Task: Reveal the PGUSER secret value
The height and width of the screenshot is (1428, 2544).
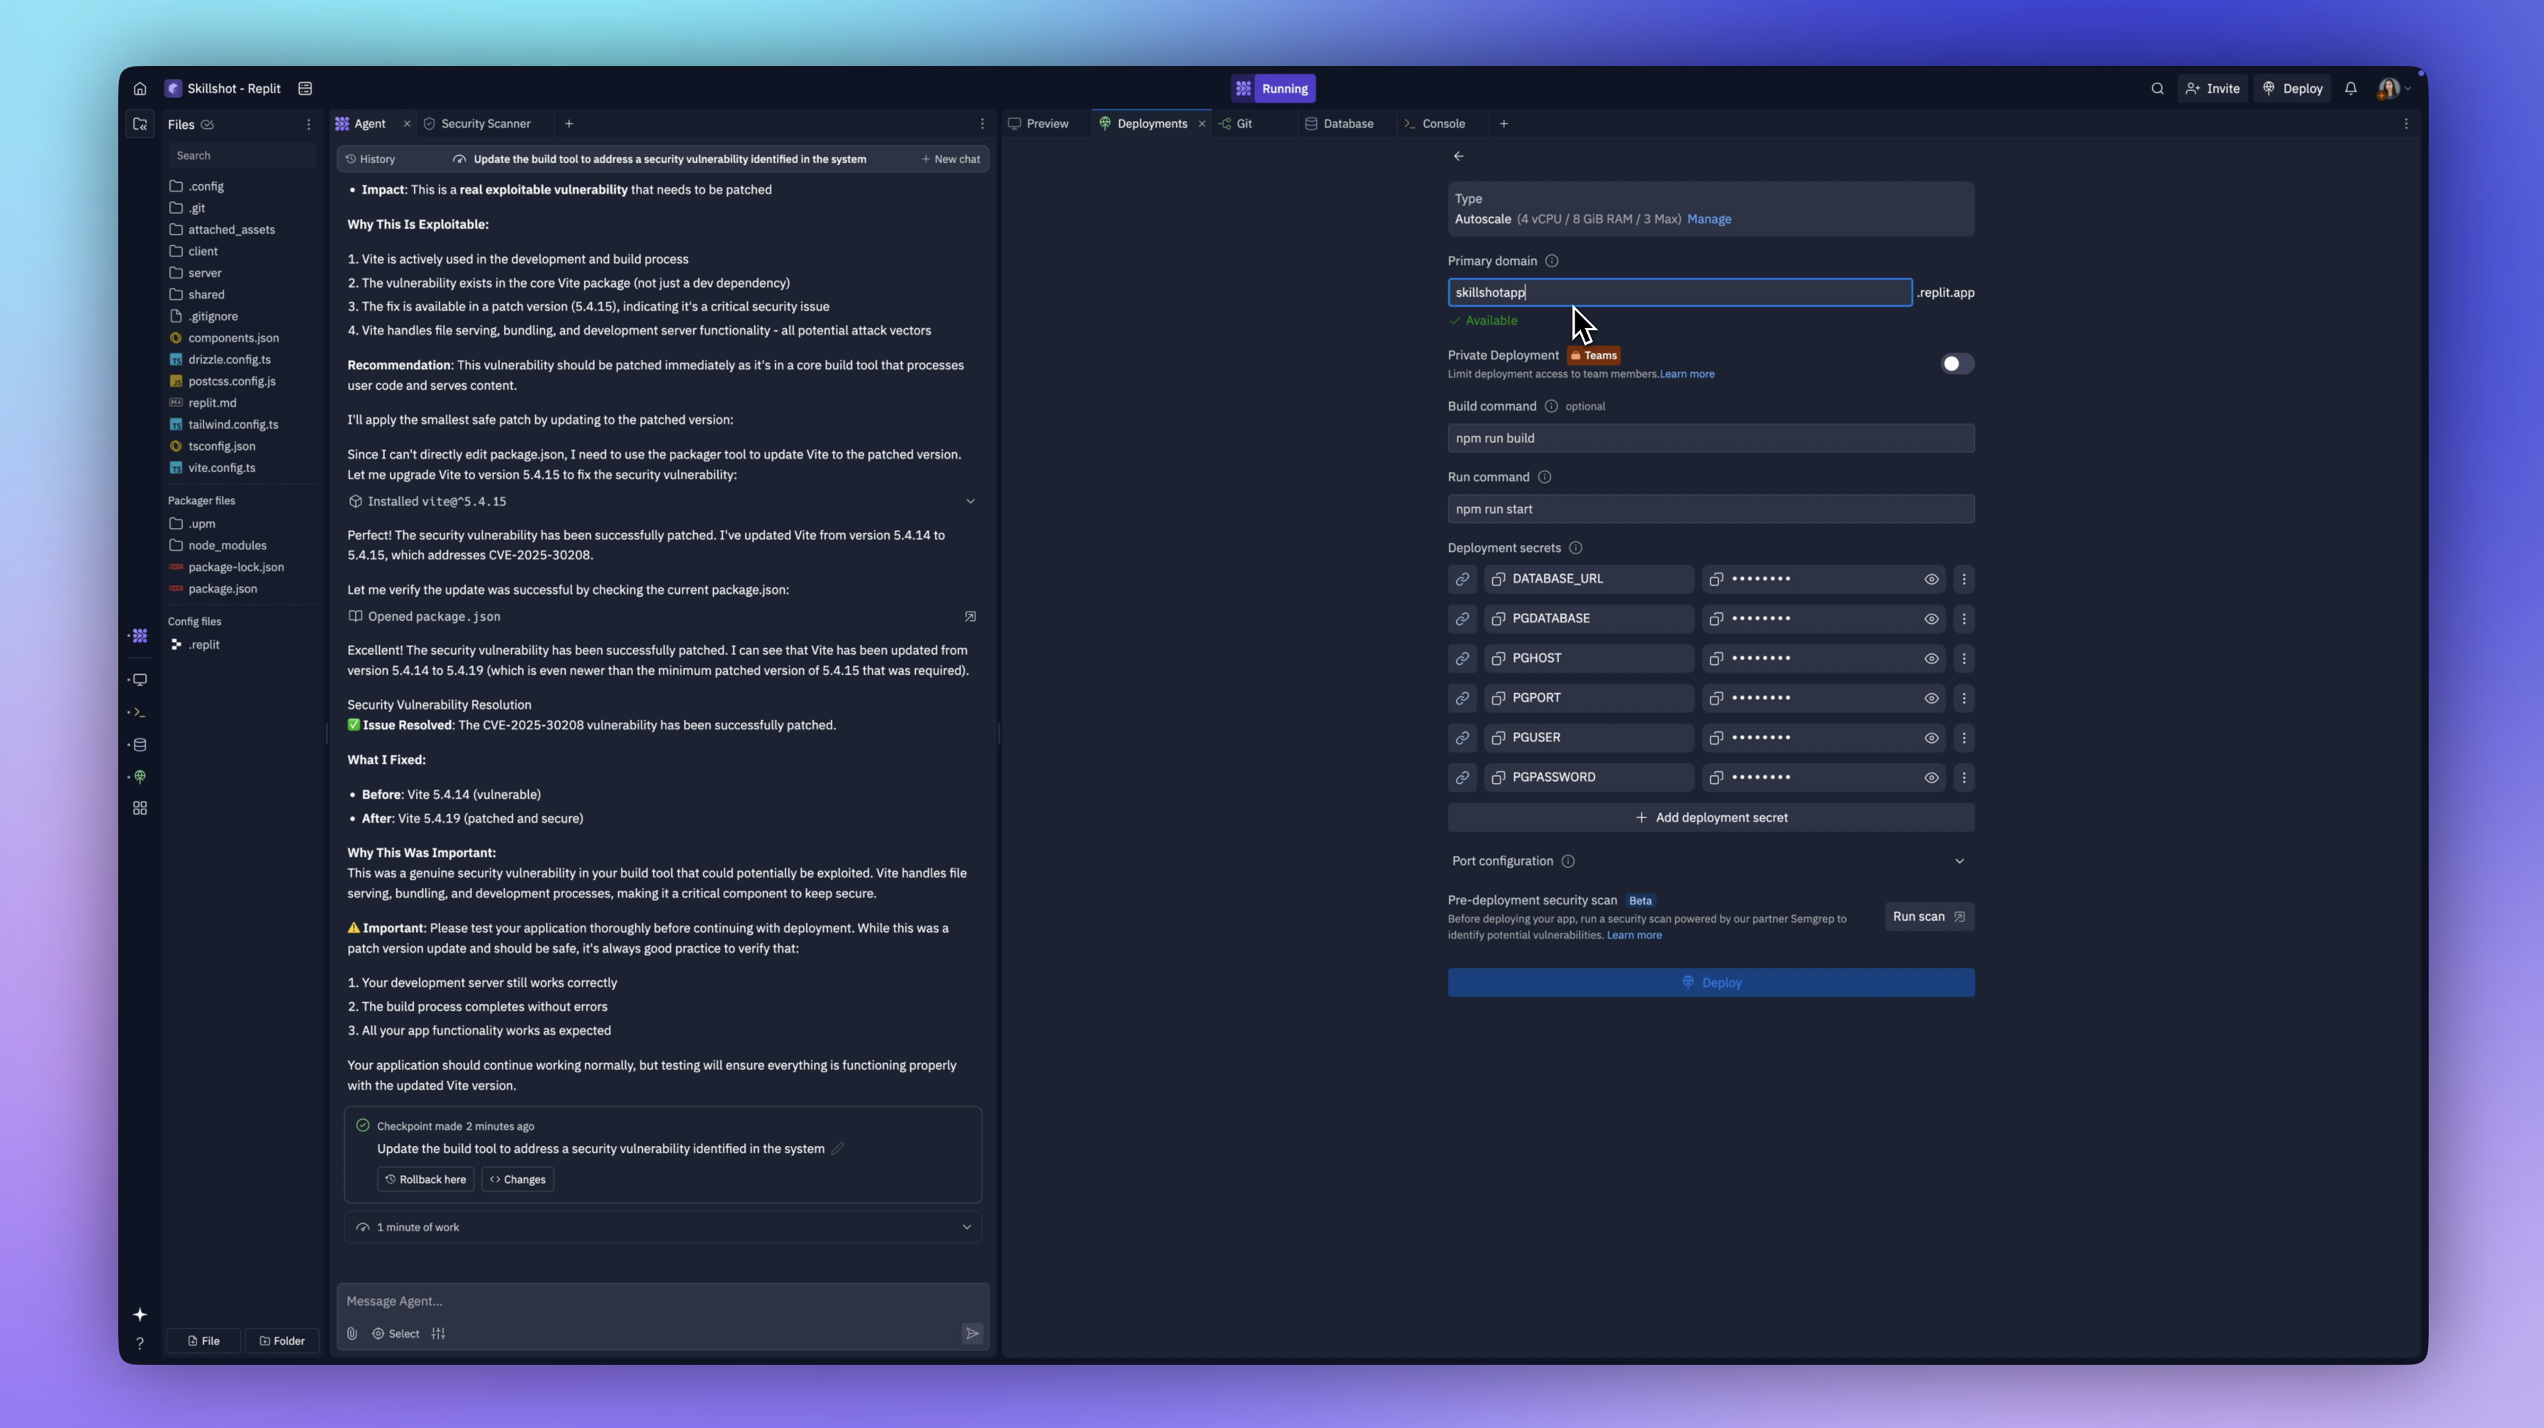Action: 1930,737
